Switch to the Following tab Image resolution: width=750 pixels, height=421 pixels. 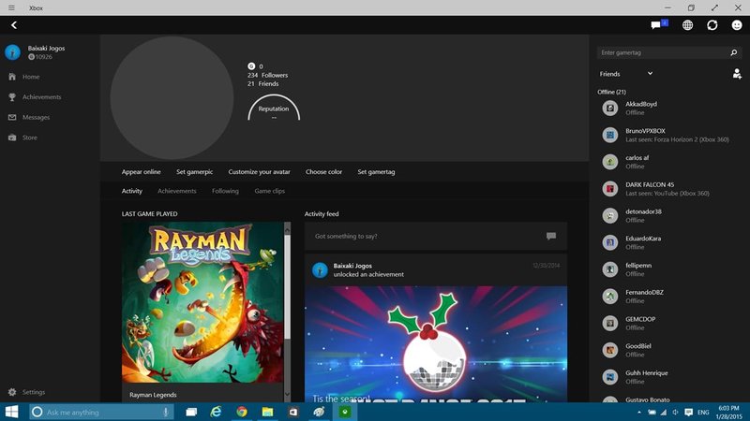coord(225,191)
